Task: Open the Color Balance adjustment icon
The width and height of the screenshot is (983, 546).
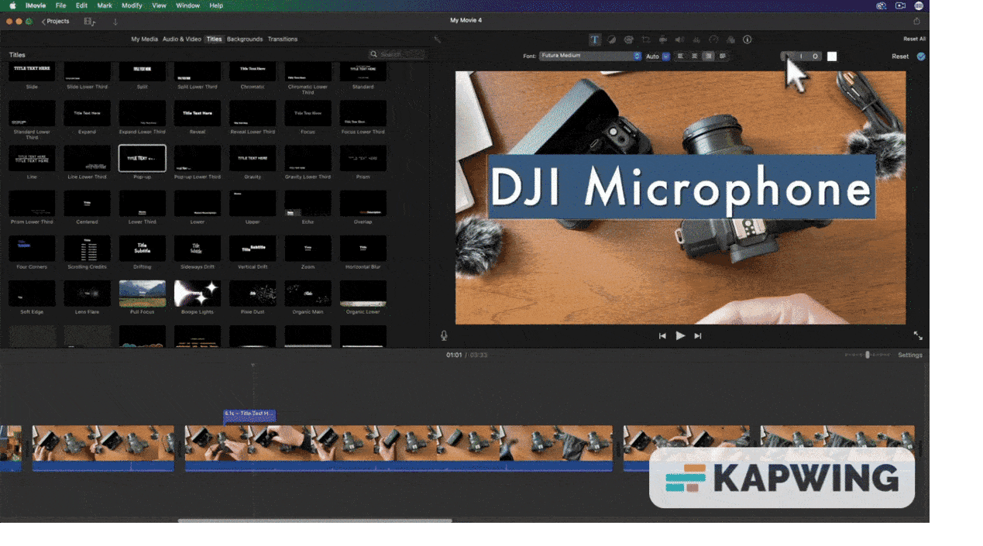Action: pos(611,39)
